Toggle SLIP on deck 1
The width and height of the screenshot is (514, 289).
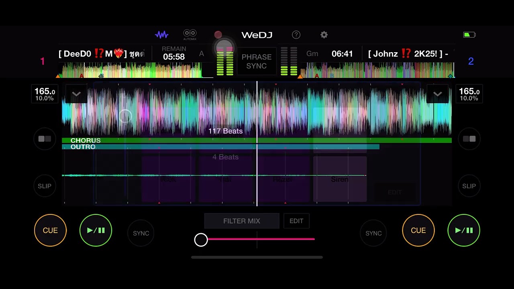point(45,186)
